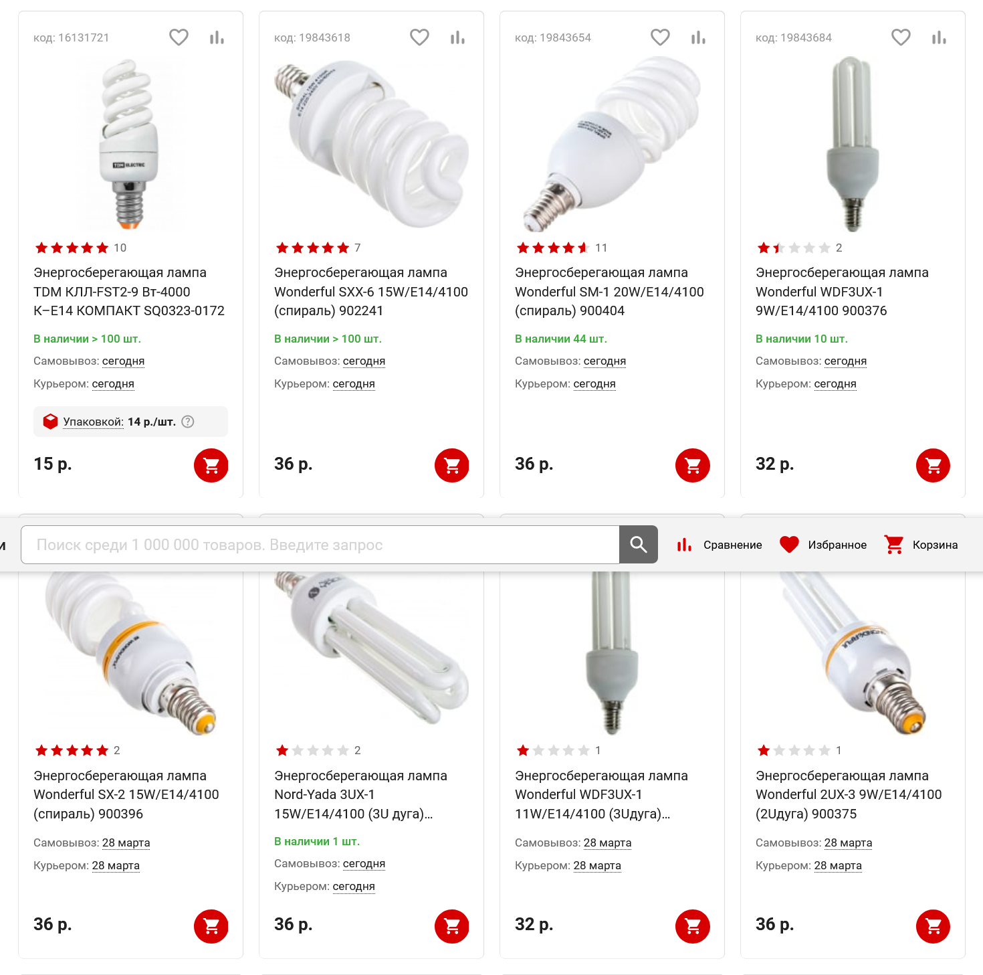
Task: Open the Корзина shopping cart
Action: pyautogui.click(x=921, y=545)
